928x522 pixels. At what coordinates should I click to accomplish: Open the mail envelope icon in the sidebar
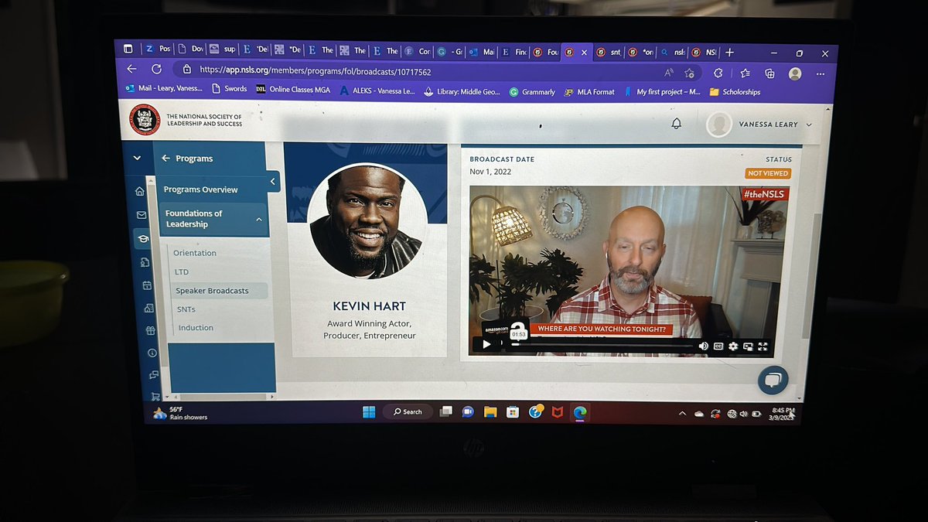142,215
